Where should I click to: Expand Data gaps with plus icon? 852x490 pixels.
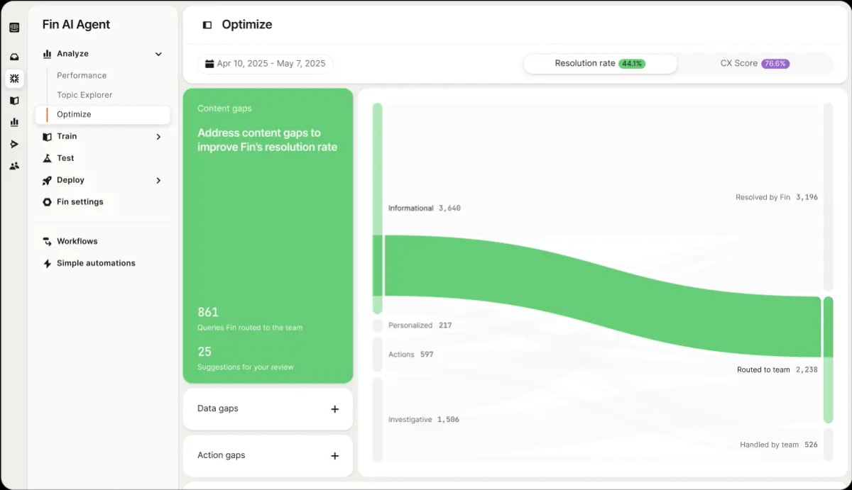coord(335,409)
